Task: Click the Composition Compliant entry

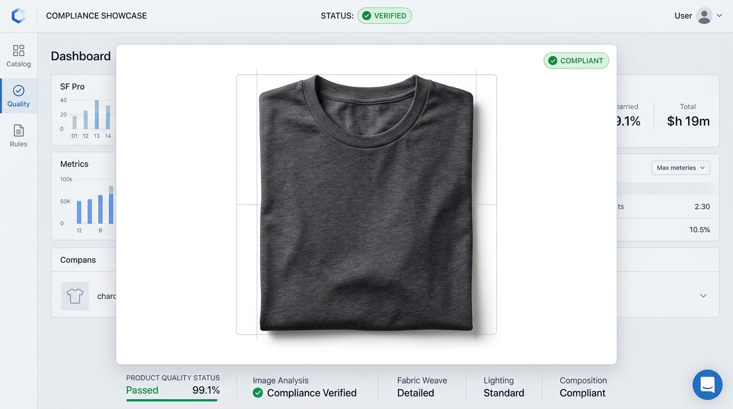Action: (x=583, y=387)
